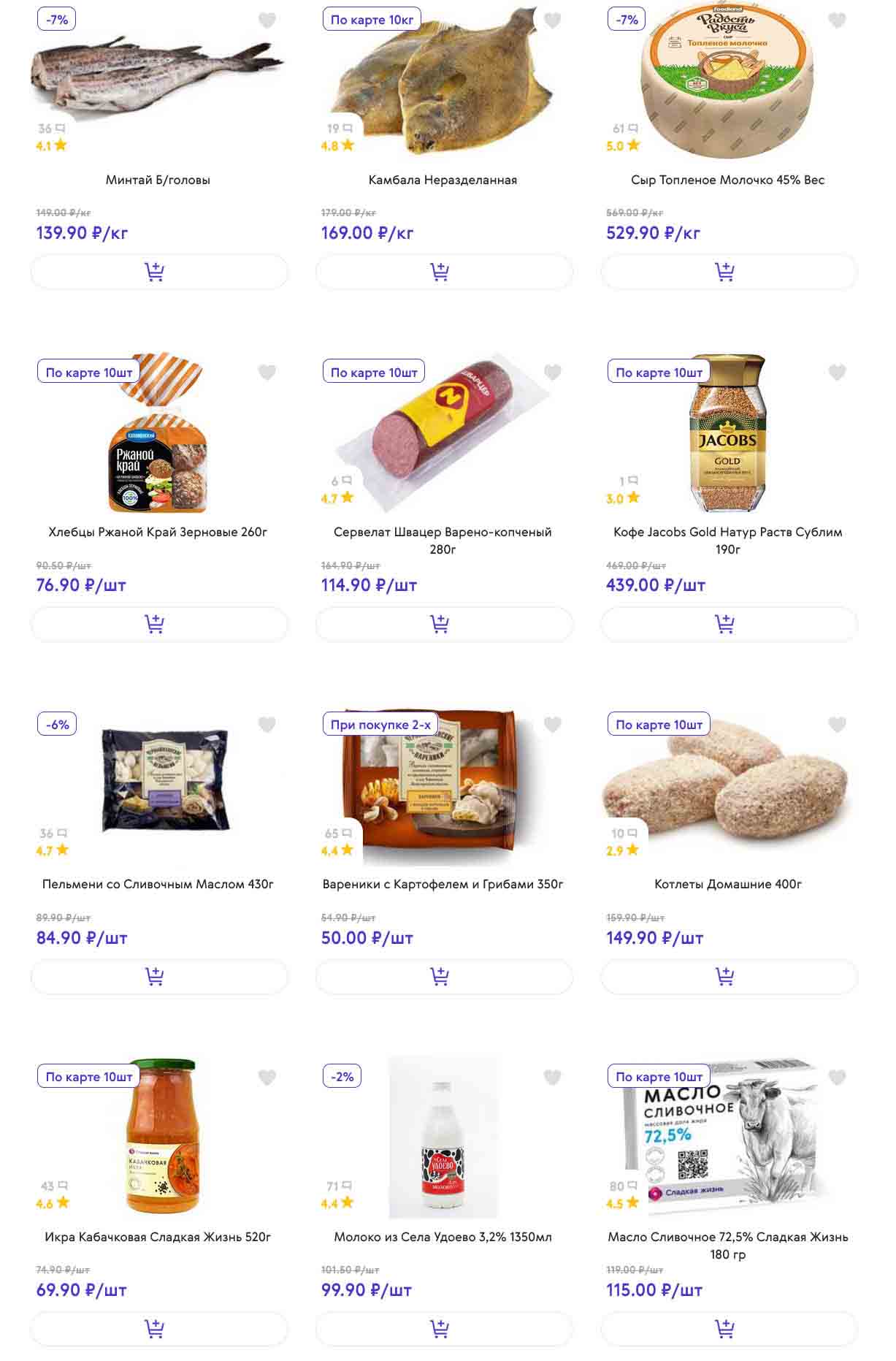Viewport: 896px width, 1361px height.
Task: Open Вареники с Картофелем и Грибами 350г
Action: pos(443,884)
